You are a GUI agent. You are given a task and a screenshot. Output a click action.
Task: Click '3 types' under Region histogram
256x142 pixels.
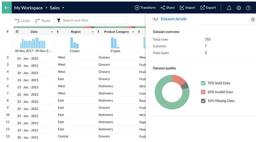74,51
